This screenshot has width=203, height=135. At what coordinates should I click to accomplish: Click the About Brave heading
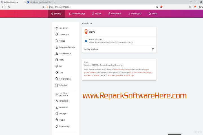[87, 23]
